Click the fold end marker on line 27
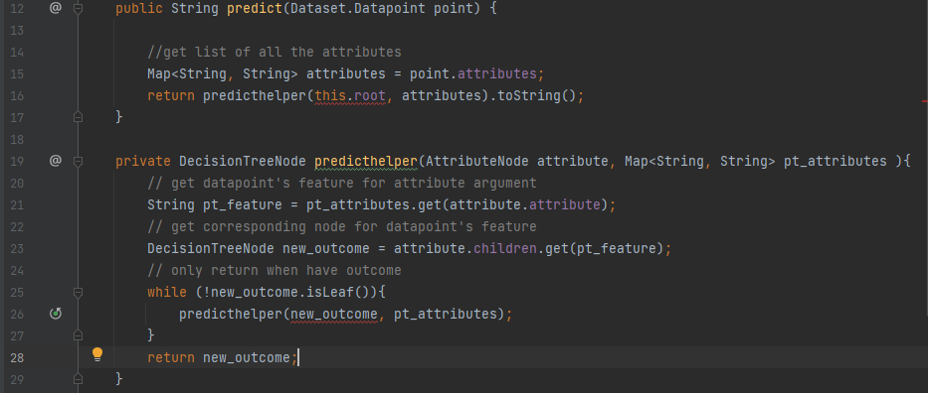 (x=78, y=335)
